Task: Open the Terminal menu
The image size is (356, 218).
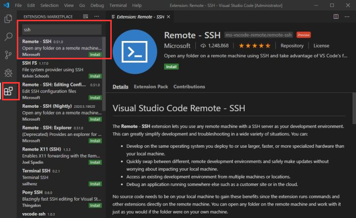Action: click(x=118, y=5)
